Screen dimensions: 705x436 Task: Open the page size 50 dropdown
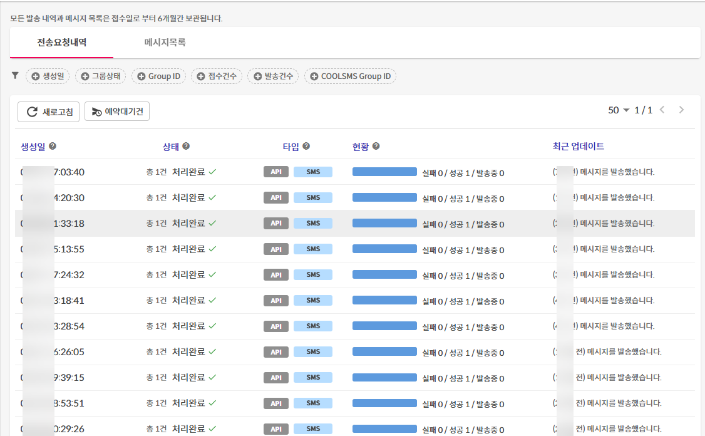pyautogui.click(x=619, y=110)
